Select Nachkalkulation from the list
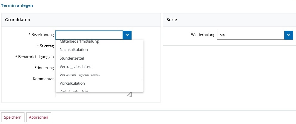This screenshot has height=124, width=296. pyautogui.click(x=74, y=49)
